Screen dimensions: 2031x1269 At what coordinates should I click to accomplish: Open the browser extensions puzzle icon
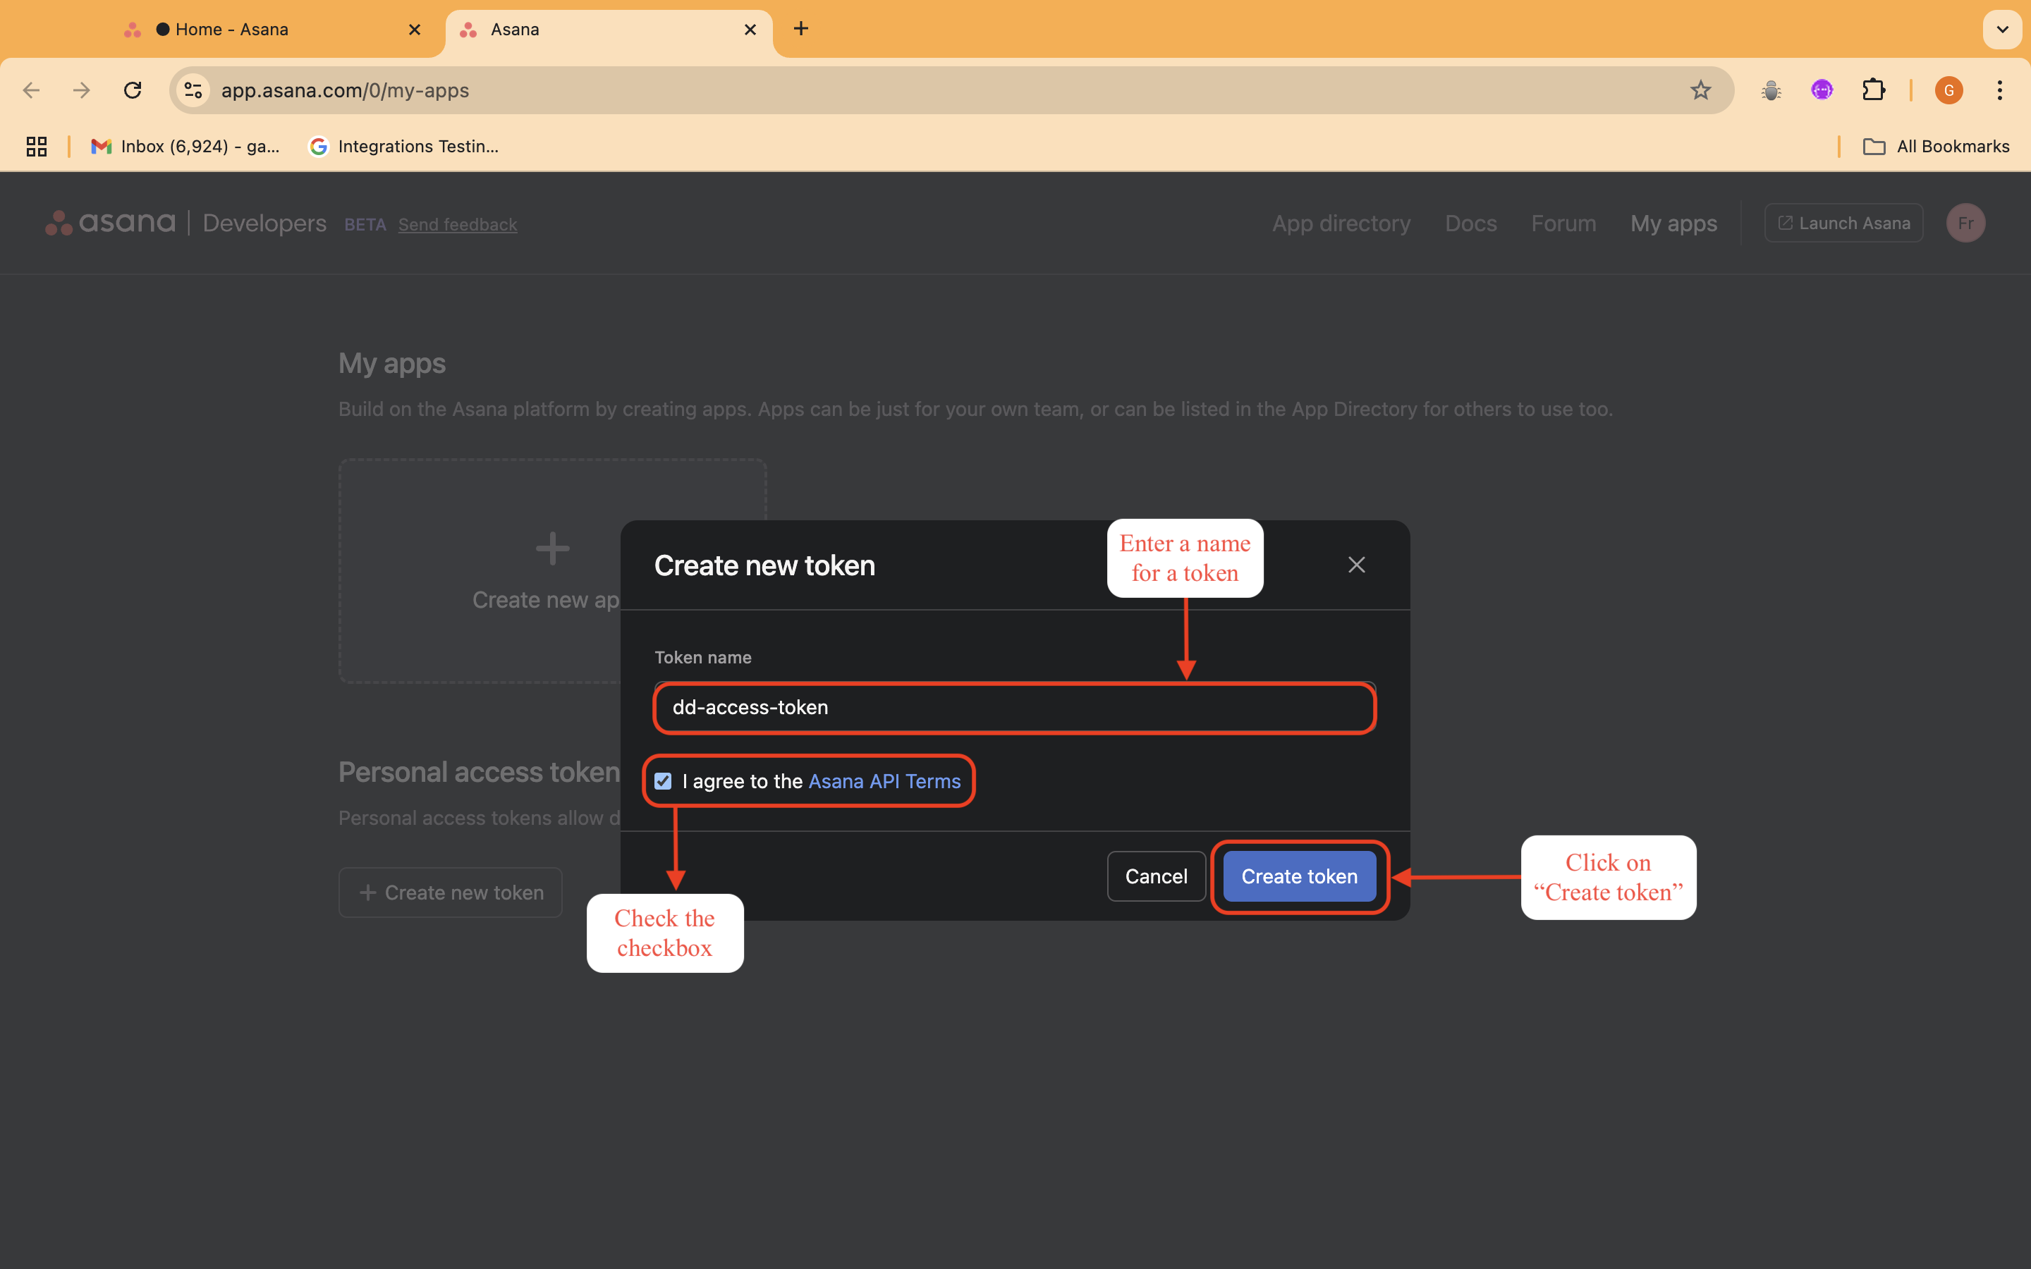[x=1873, y=90]
